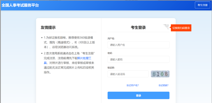Click the blue 登录 button
The height and width of the screenshot is (103, 212).
(x=138, y=95)
